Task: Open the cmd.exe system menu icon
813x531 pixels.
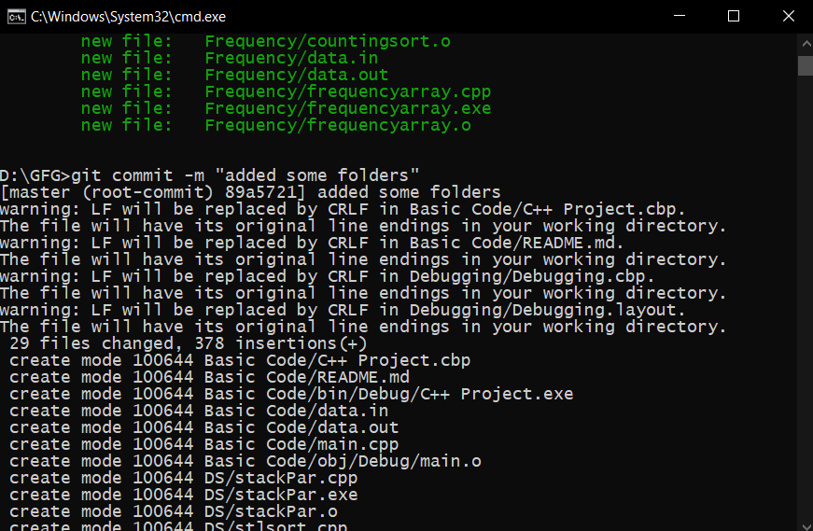Action: click(16, 17)
